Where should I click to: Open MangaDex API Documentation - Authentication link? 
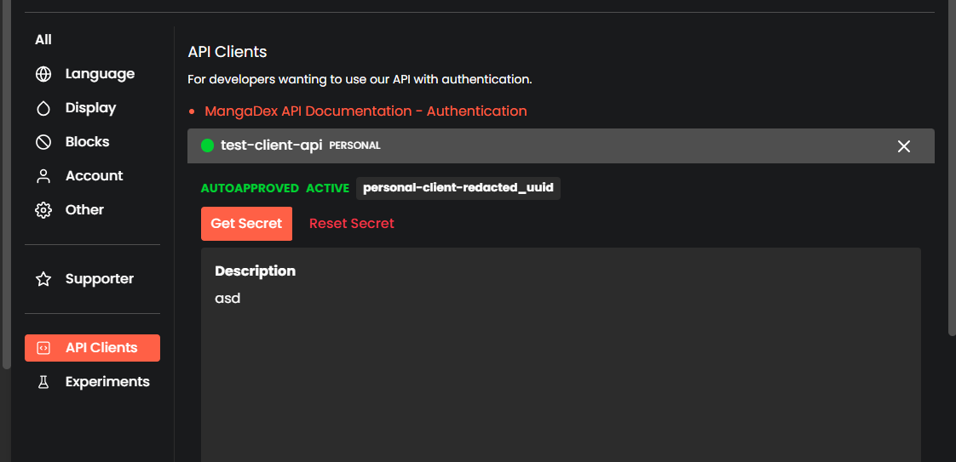click(366, 111)
